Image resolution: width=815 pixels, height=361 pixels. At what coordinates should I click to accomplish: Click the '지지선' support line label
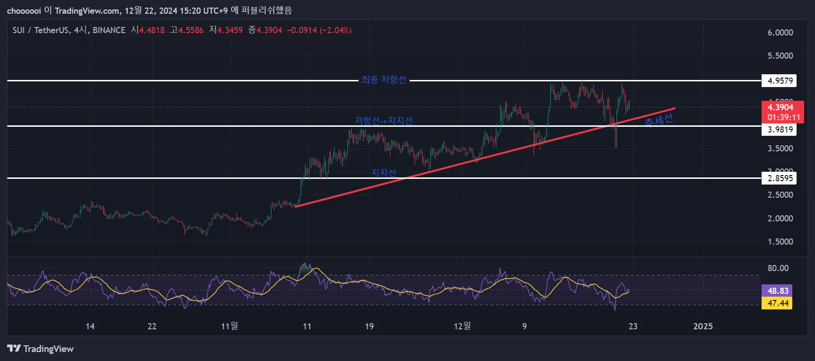[384, 173]
